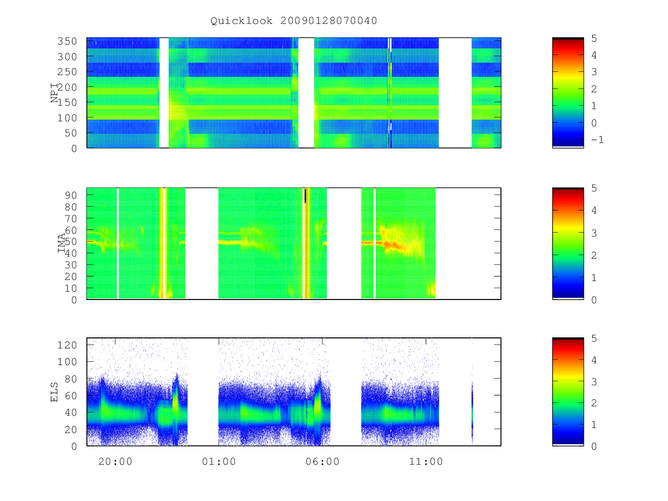Viewport: 668px width, 501px height.
Task: Click the plot title Quicklook 20090128070040
Action: click(x=294, y=21)
